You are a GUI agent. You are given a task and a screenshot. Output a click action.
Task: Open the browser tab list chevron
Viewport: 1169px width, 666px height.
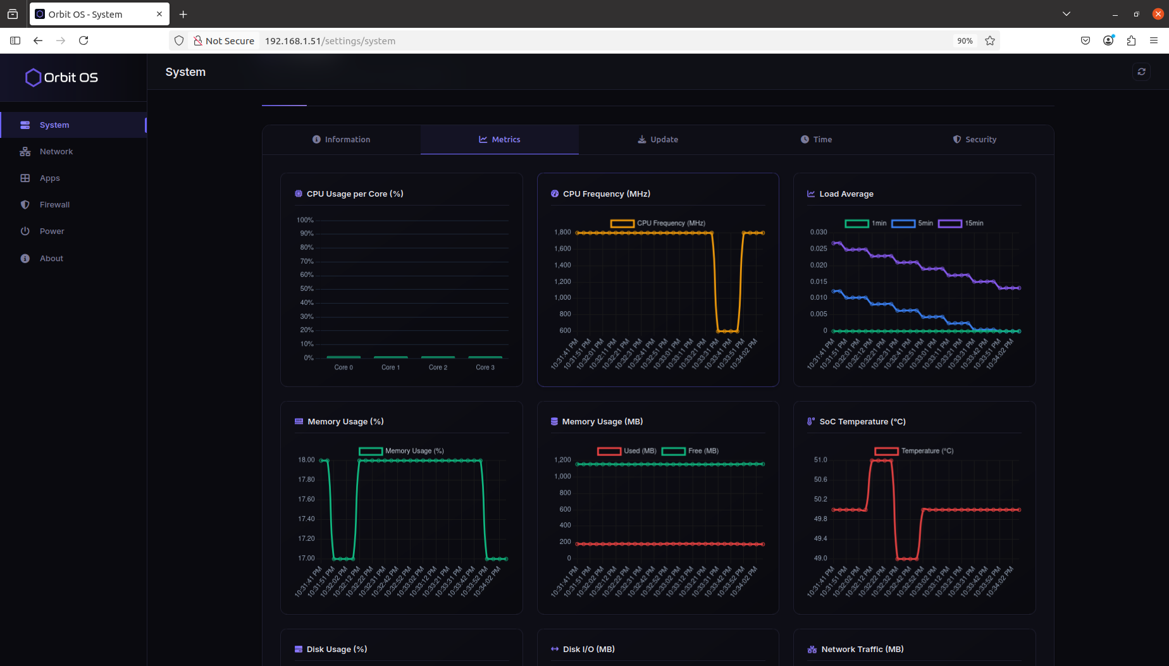point(1067,13)
